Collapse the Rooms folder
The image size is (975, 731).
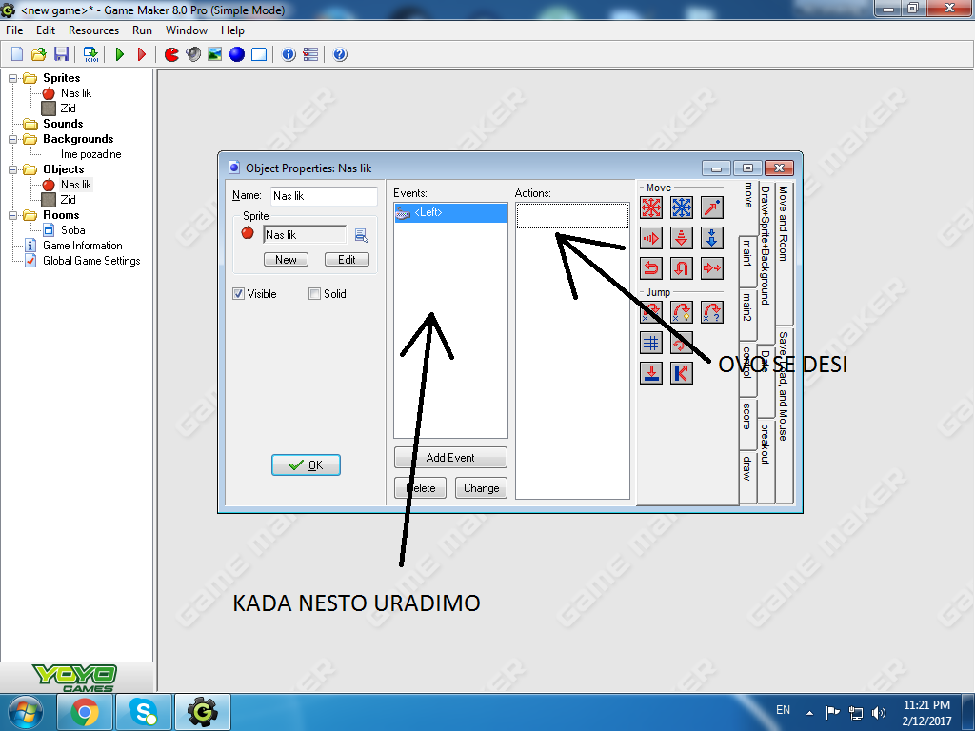tap(12, 216)
